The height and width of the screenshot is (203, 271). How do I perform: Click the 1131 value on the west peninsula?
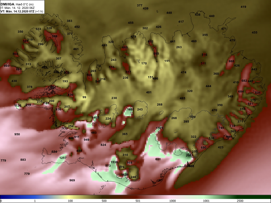point(18,106)
